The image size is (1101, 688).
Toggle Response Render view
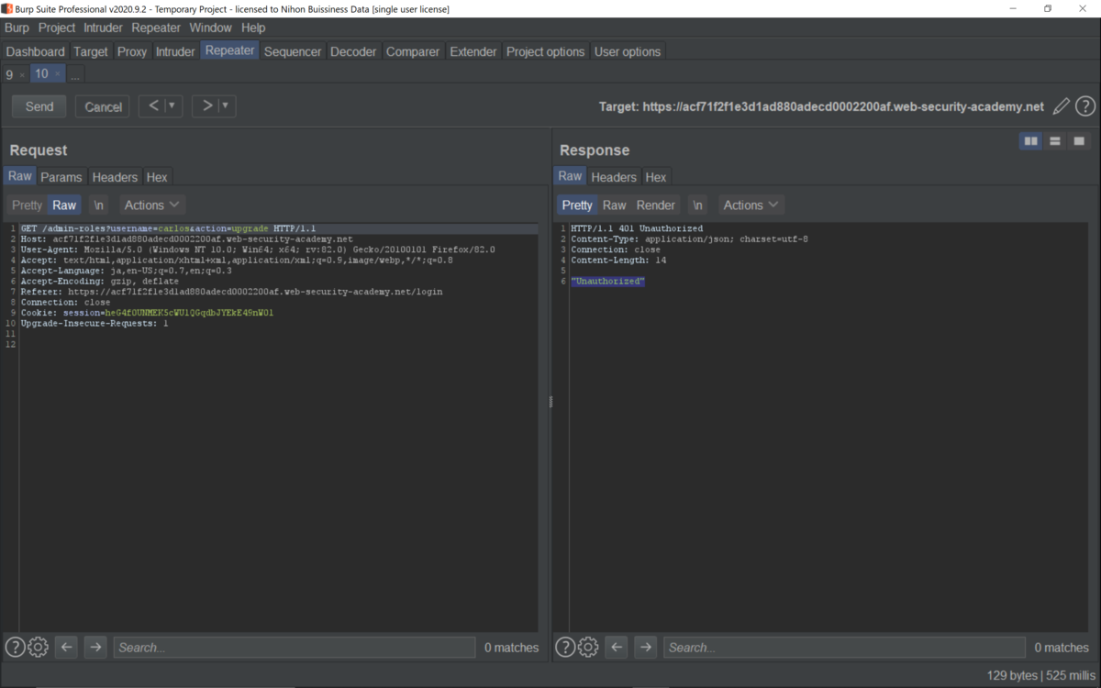point(655,205)
